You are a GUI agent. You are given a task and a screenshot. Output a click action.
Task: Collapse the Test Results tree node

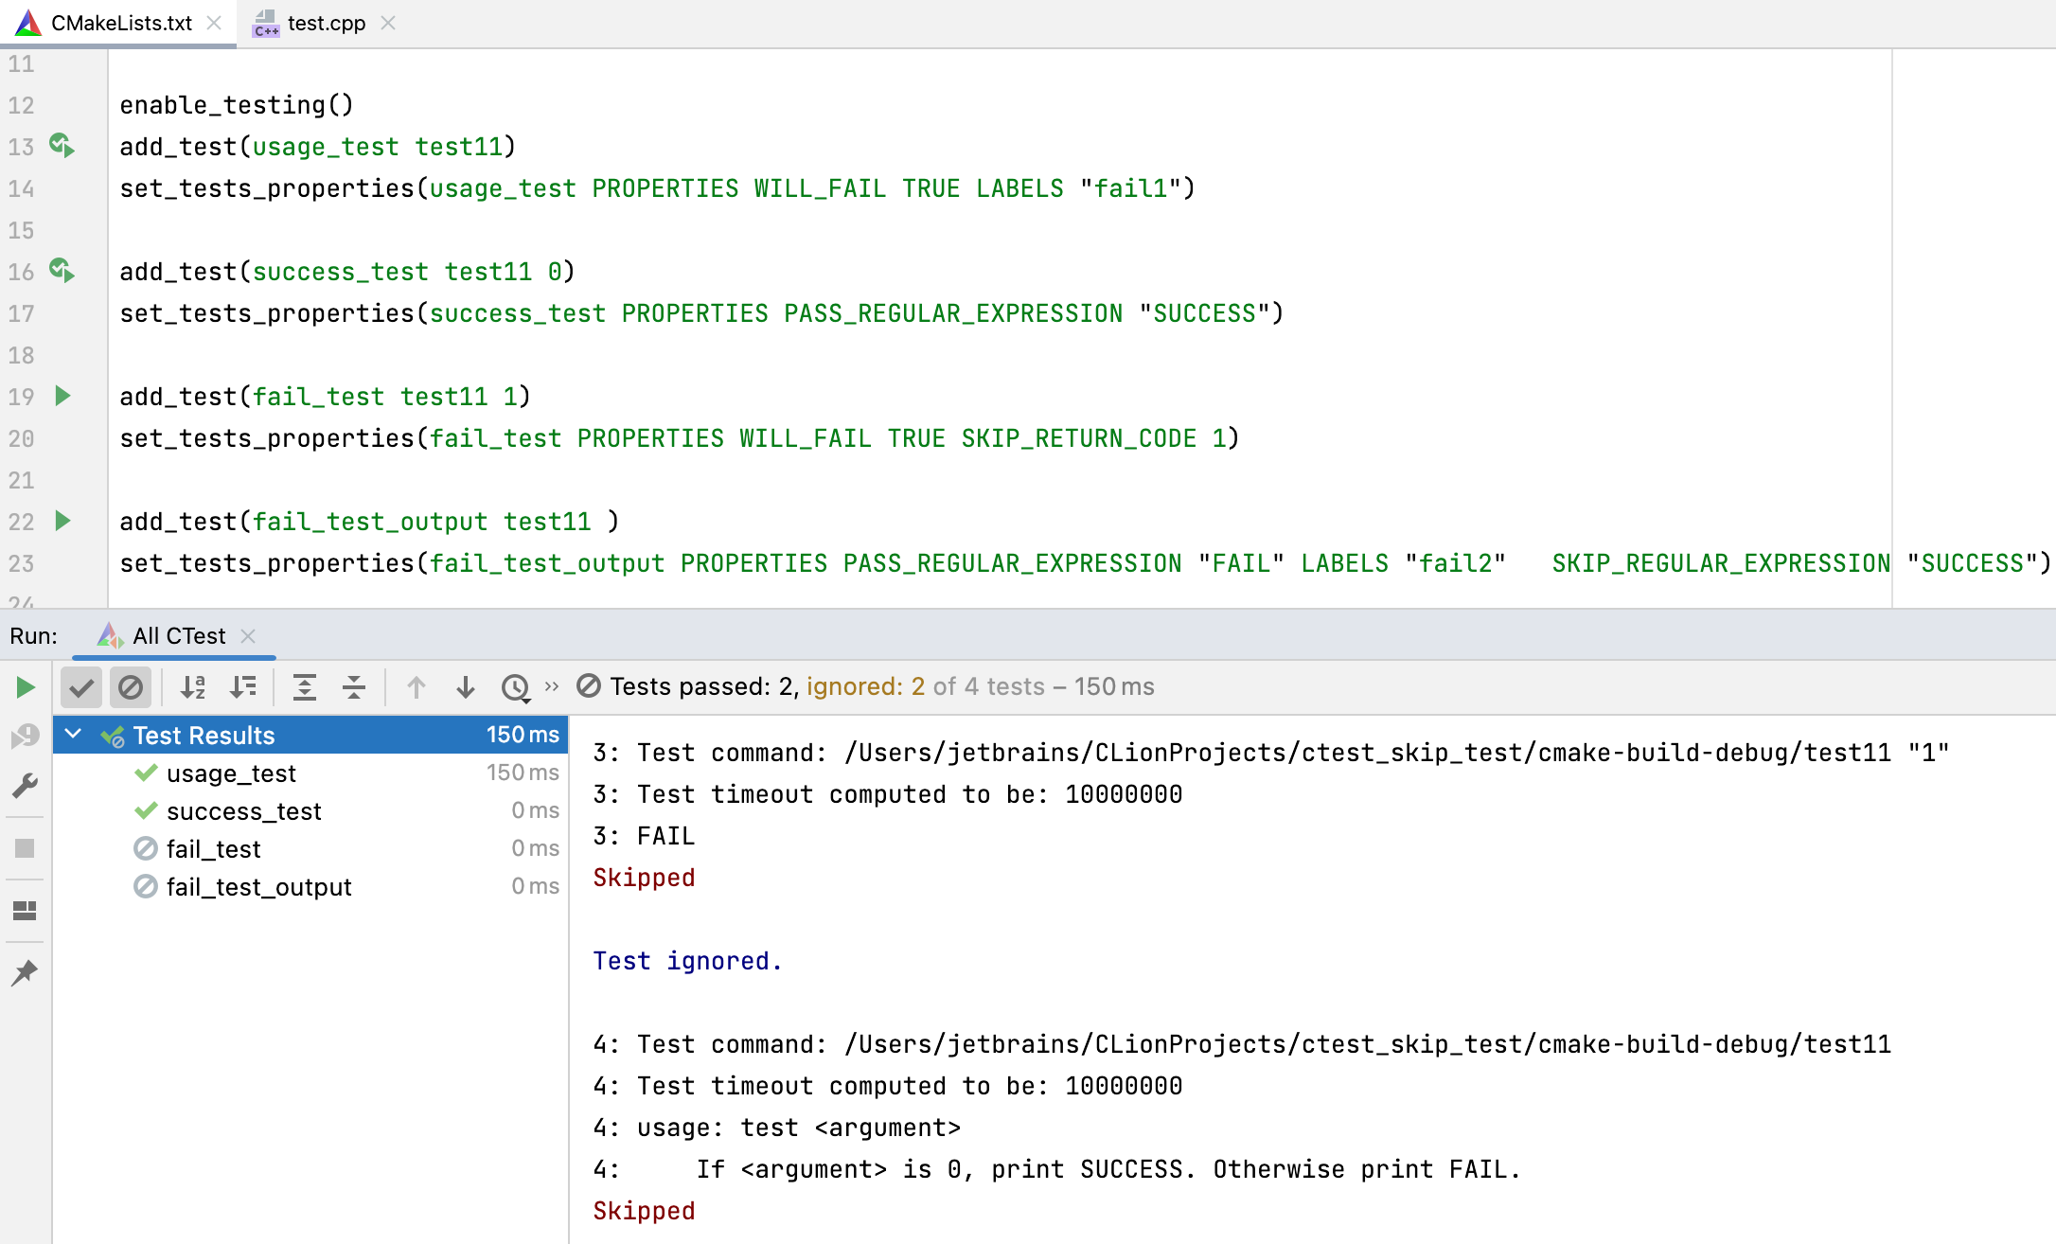(74, 735)
